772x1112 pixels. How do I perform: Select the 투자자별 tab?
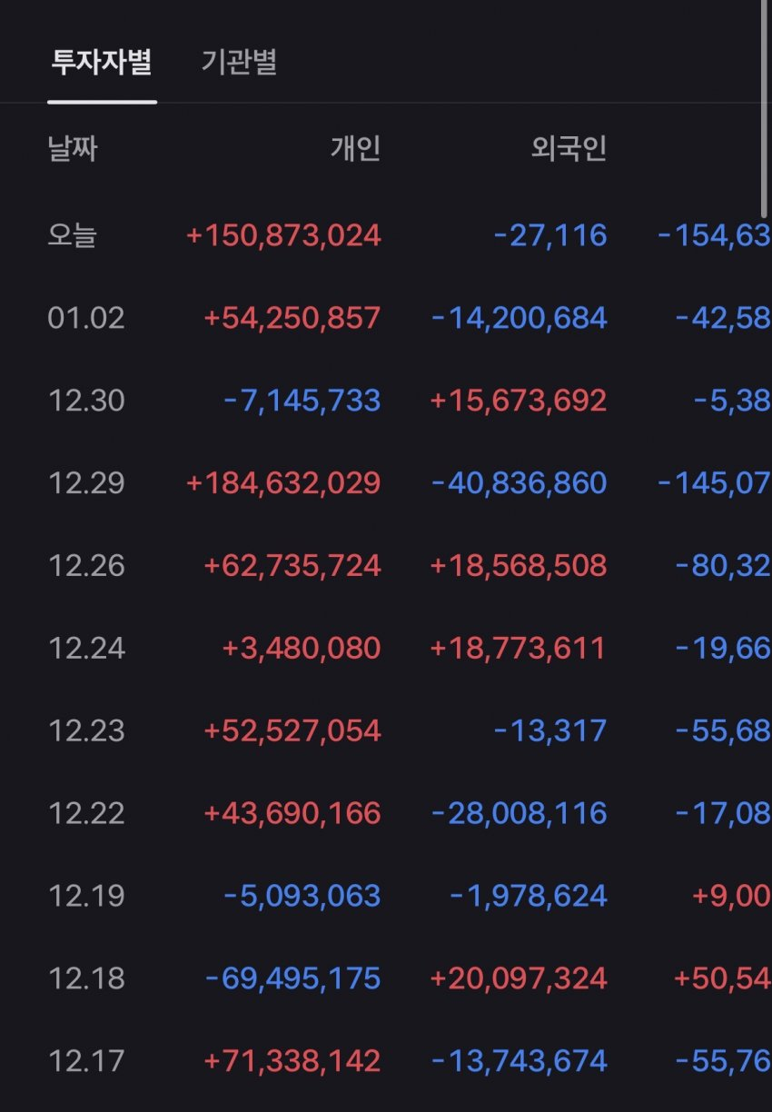click(102, 63)
